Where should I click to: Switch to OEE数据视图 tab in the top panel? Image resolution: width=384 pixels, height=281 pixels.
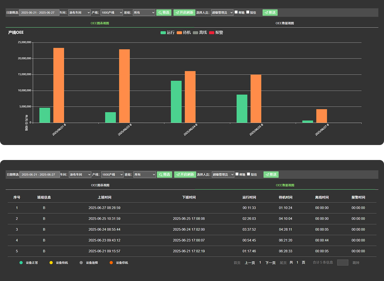click(284, 23)
